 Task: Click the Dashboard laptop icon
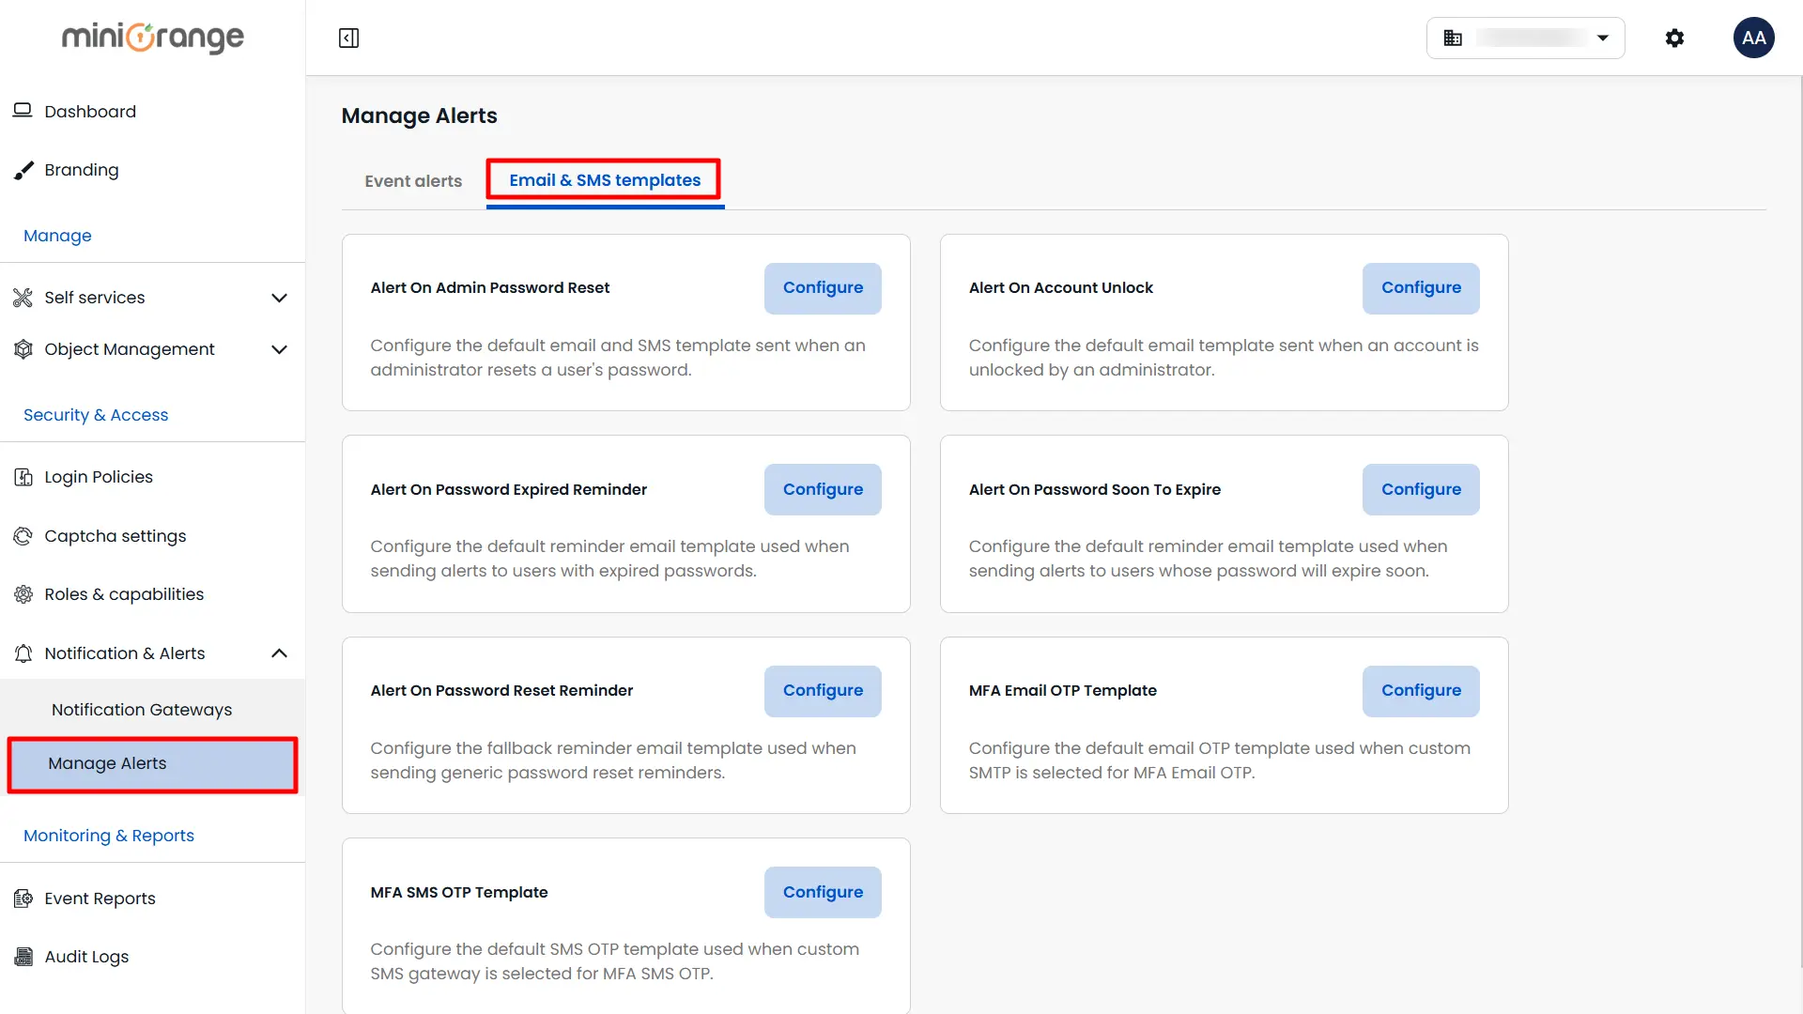23,111
